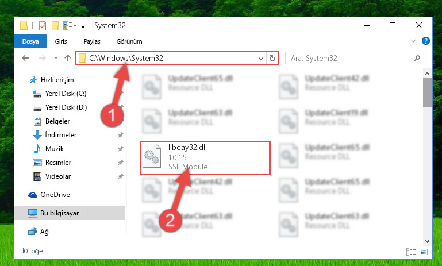Click into the Ara: System32 search field
This screenshot has width=442, height=266.
pyautogui.click(x=349, y=59)
